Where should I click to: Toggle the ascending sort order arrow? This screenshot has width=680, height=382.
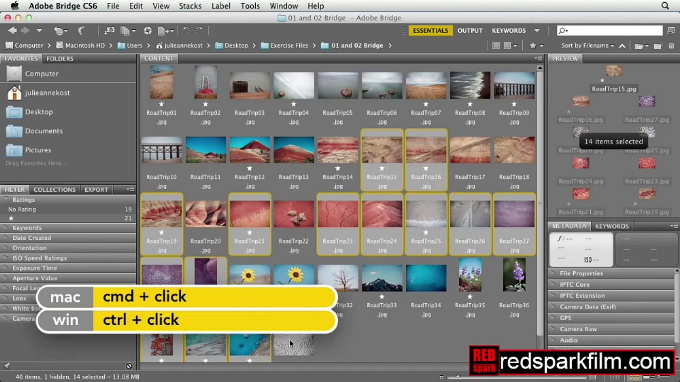622,46
